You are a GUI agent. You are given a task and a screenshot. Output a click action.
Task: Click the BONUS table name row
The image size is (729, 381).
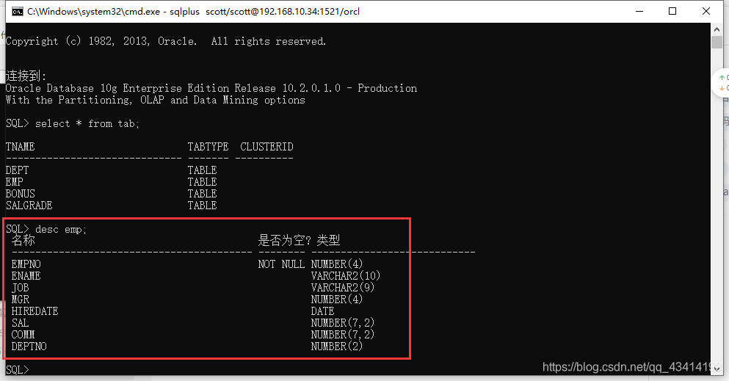point(20,193)
